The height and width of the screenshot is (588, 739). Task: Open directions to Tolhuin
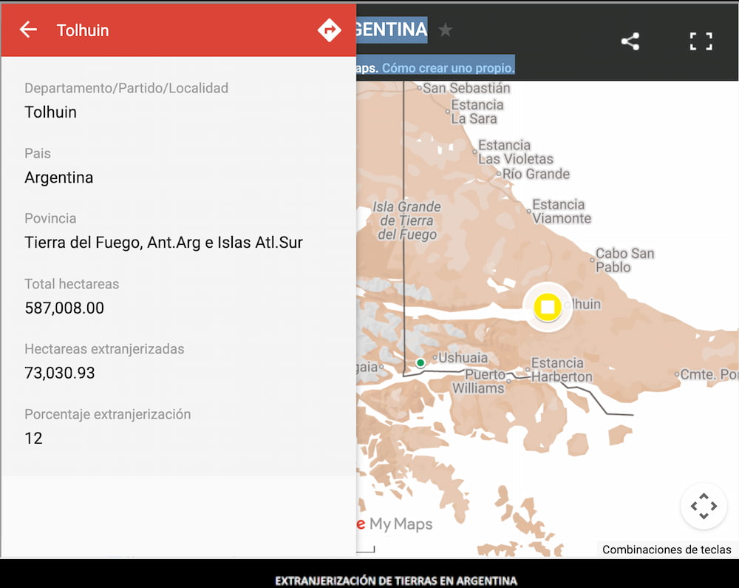(329, 30)
